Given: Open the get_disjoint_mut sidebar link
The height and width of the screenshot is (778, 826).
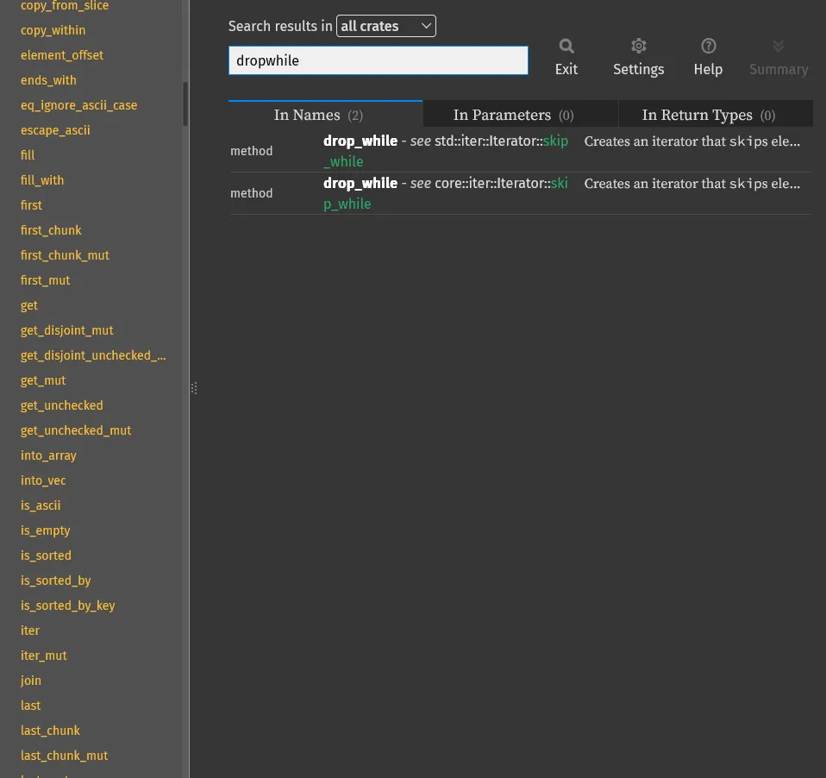Looking at the screenshot, I should pos(66,330).
